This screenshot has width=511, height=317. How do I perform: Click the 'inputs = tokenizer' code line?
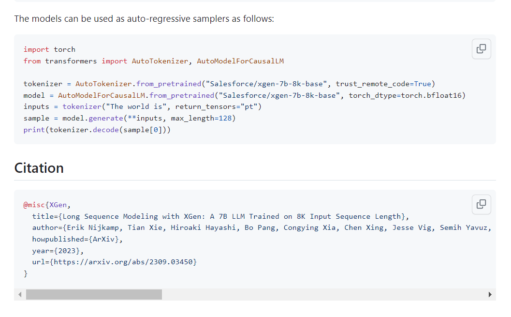143,106
